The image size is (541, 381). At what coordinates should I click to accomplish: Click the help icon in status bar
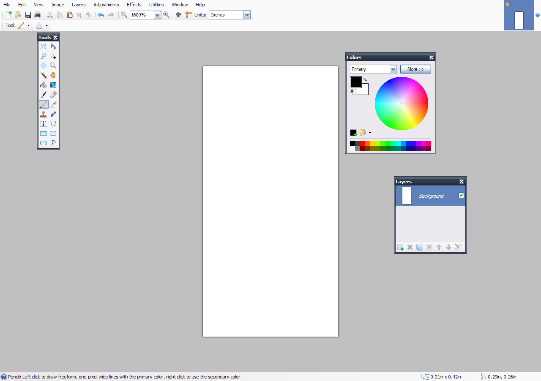tap(4, 377)
